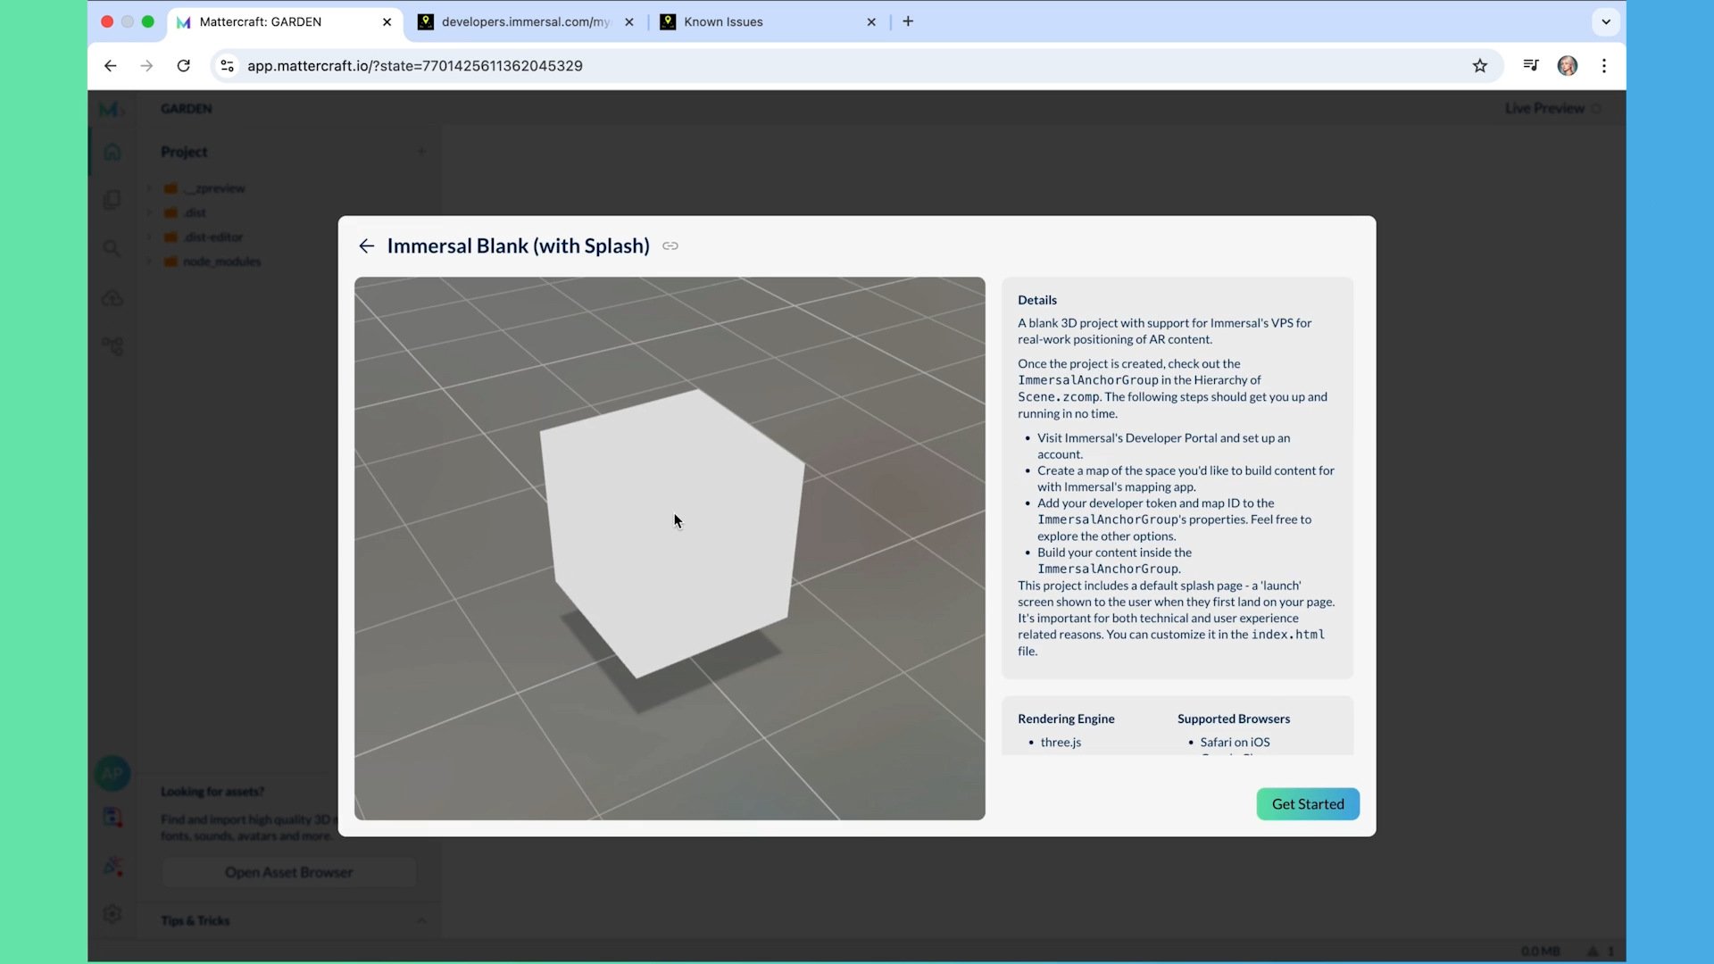This screenshot has width=1714, height=964.
Task: Open the files icon in sidebar
Action: 112,200
